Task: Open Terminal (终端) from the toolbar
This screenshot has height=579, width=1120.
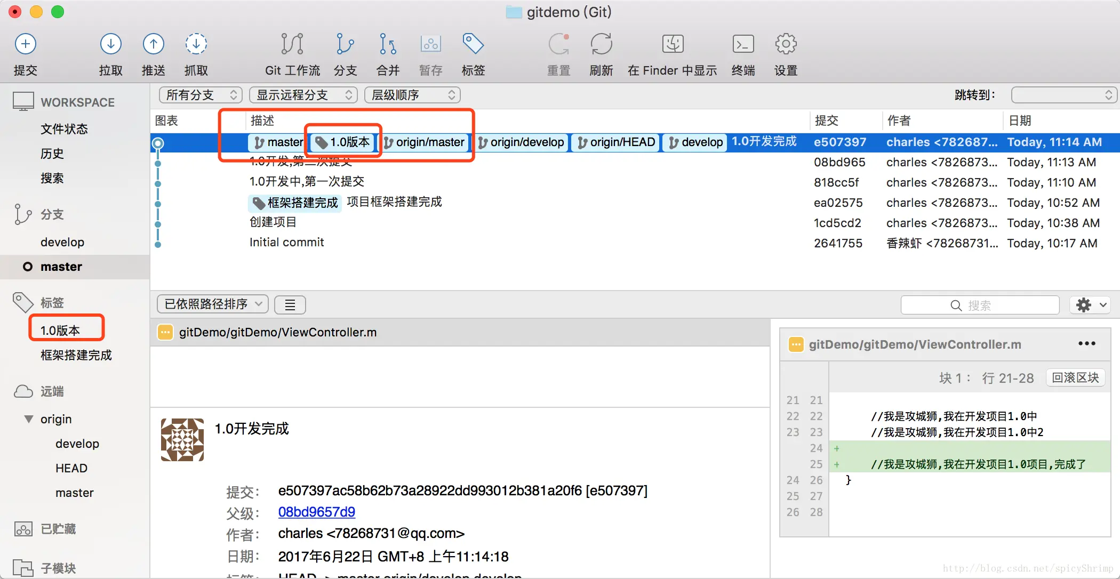Action: point(743,44)
